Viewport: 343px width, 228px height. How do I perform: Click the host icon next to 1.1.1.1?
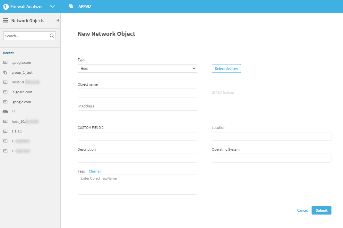(5, 131)
